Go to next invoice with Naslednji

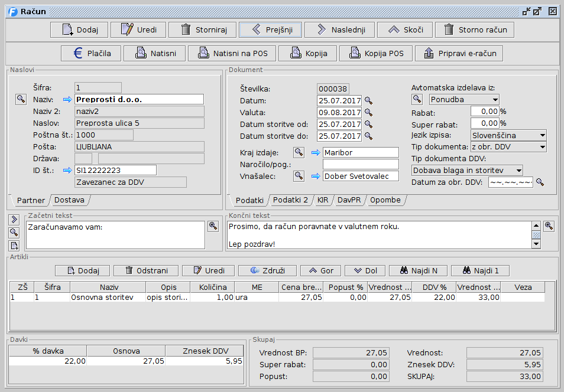coord(339,30)
